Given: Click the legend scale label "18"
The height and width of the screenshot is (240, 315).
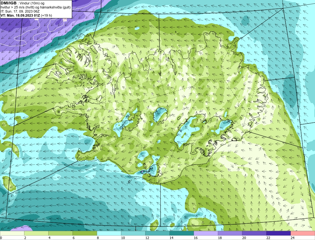Looking at the screenshot, I should [x=220, y=238].
